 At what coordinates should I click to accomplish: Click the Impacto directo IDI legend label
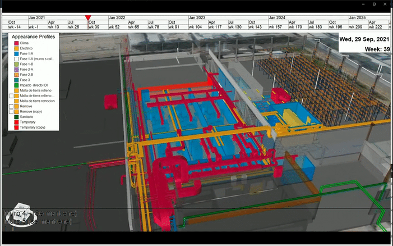(x=34, y=85)
